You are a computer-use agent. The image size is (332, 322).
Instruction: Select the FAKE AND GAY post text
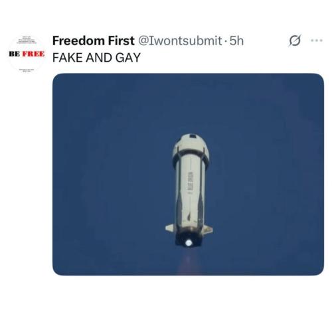point(96,58)
